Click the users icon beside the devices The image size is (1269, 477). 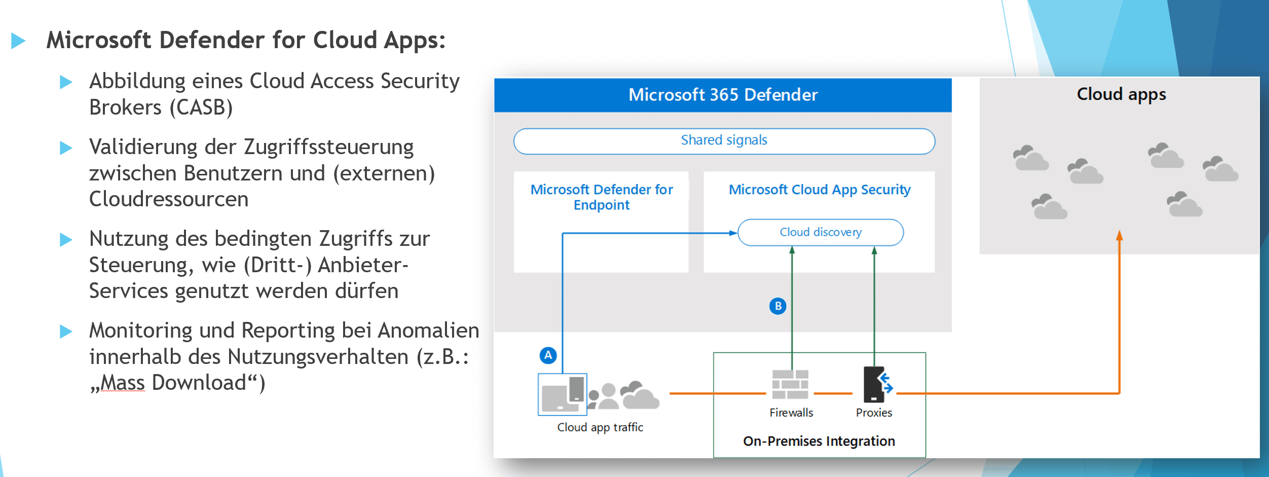pos(603,396)
